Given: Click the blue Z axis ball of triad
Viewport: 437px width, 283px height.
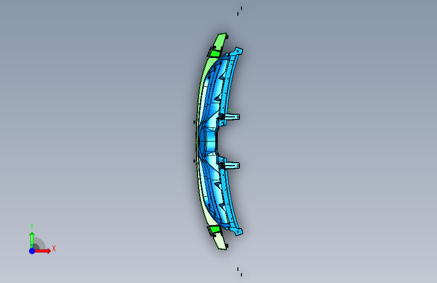Looking at the screenshot, I should (32, 251).
